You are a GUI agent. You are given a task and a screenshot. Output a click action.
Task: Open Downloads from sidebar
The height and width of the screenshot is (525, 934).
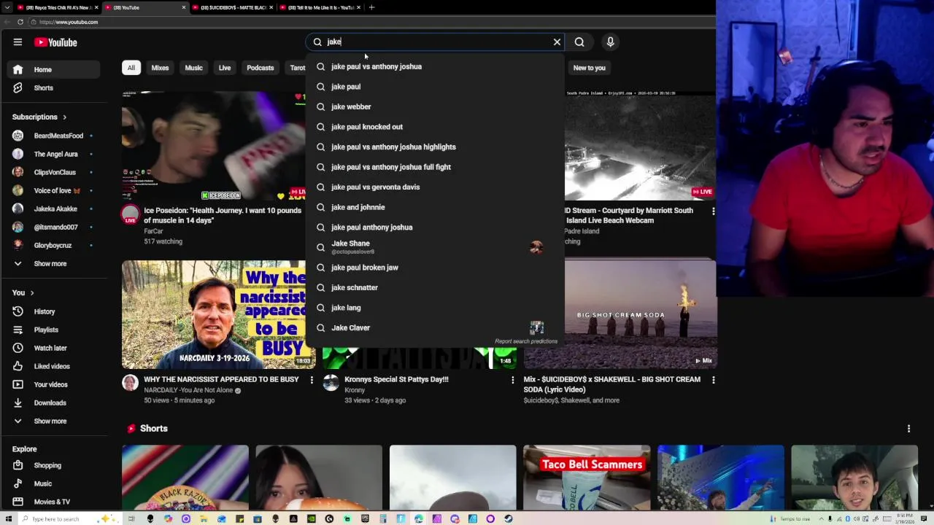54,402
